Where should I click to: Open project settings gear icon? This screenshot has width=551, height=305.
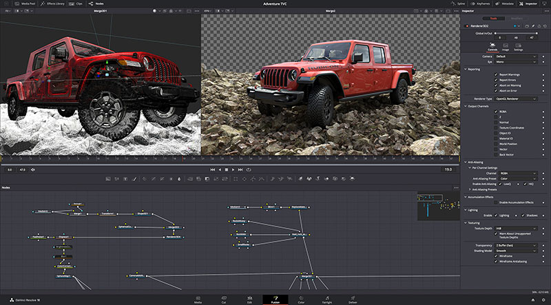click(x=543, y=300)
